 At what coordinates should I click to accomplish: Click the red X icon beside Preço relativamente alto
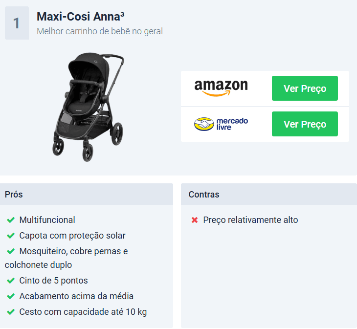195,220
